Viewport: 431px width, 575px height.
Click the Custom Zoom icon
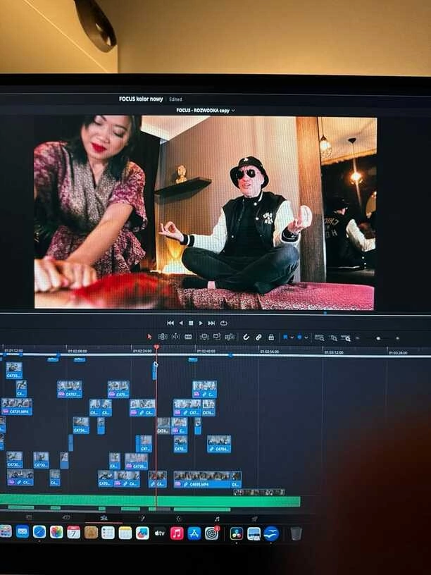346,338
